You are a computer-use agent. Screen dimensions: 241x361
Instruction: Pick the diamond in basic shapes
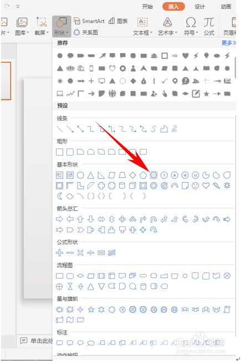tap(133, 175)
